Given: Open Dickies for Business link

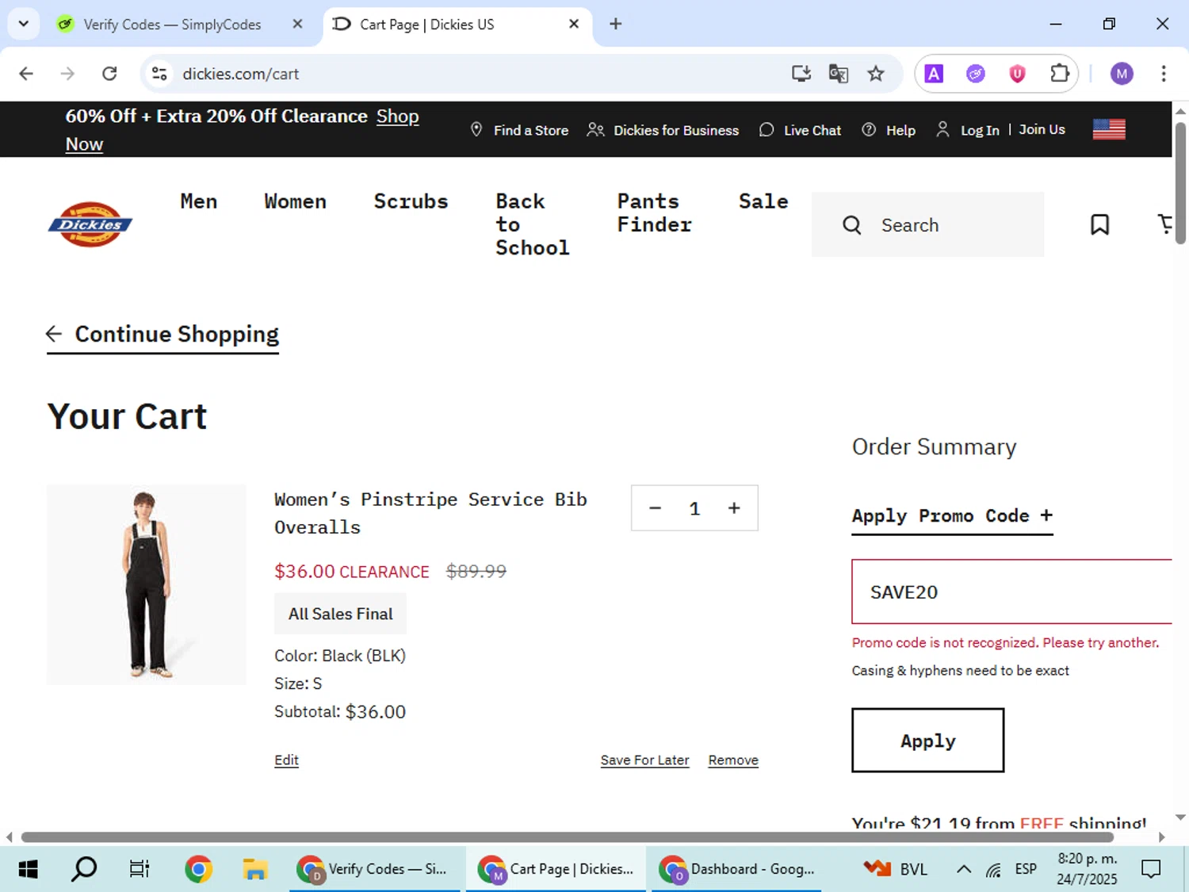Looking at the screenshot, I should pos(663,130).
